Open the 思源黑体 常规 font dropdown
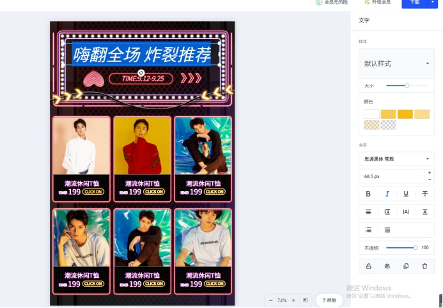The width and height of the screenshot is (443, 308). point(396,159)
